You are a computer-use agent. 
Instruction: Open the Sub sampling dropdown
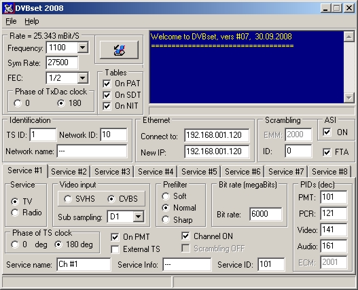(x=139, y=217)
